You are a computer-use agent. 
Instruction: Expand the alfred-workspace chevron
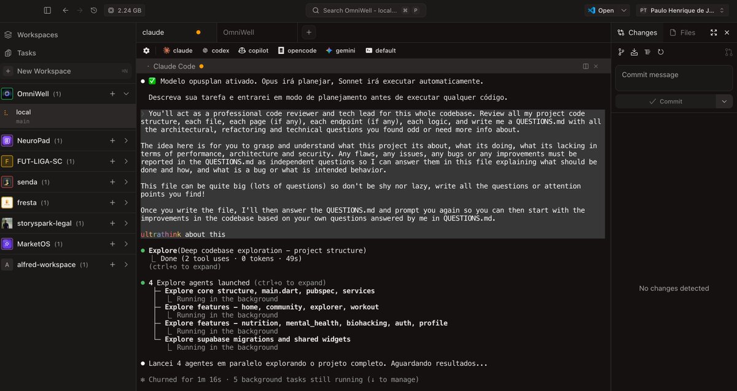126,265
